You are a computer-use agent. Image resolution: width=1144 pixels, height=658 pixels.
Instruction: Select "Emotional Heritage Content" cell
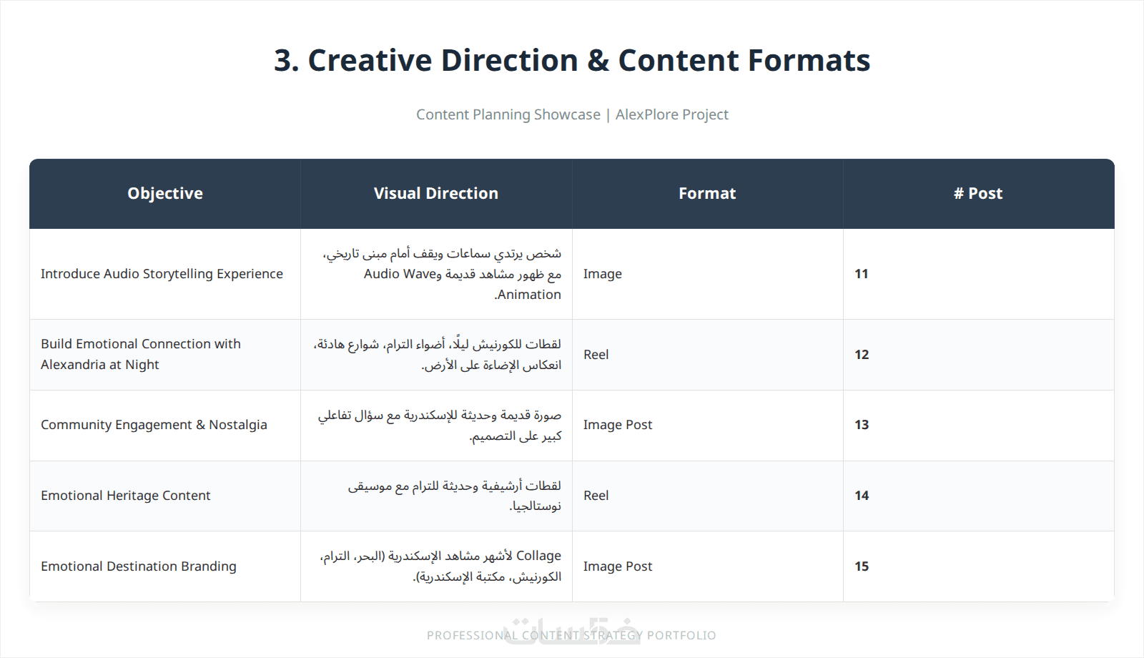[x=165, y=496]
